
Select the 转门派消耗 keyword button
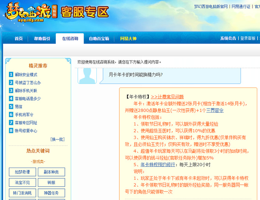22,193
